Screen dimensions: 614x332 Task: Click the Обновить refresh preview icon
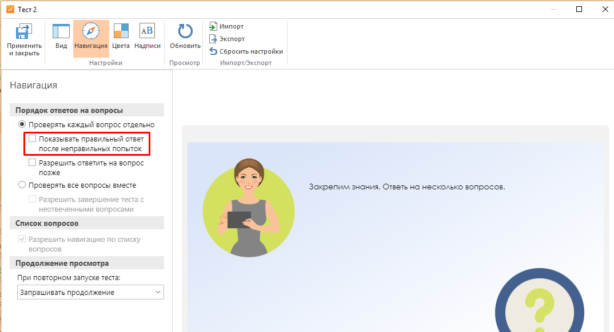(185, 31)
